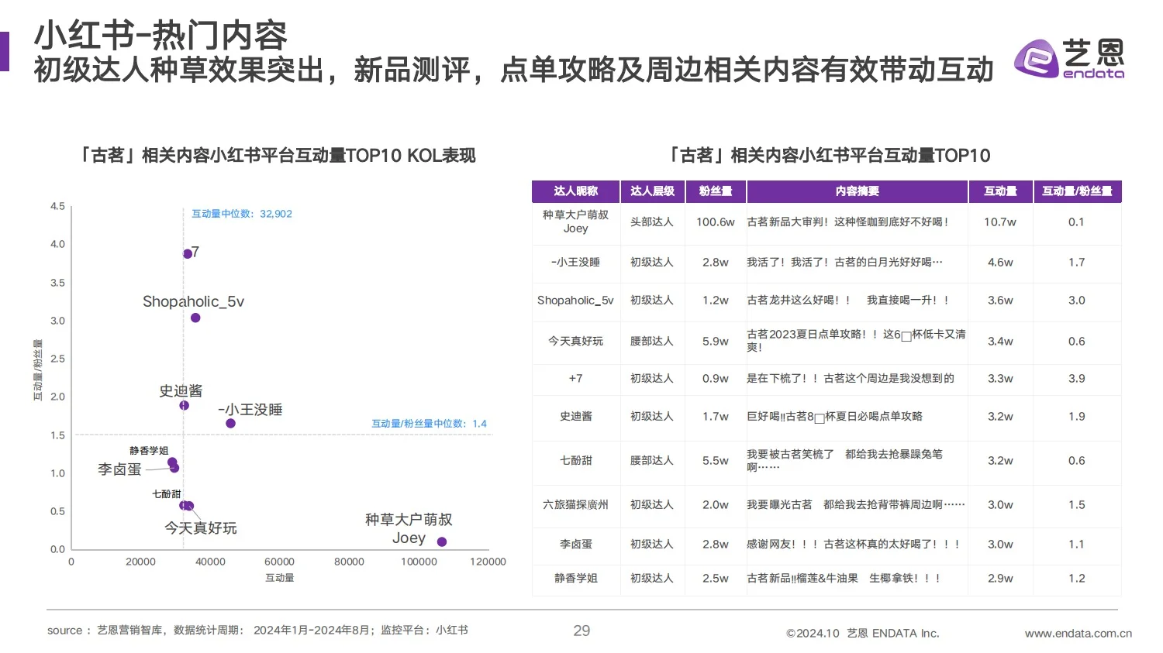The image size is (1163, 653).
Task: Click the 六旅猫探廣州 name cell
Action: coord(575,504)
